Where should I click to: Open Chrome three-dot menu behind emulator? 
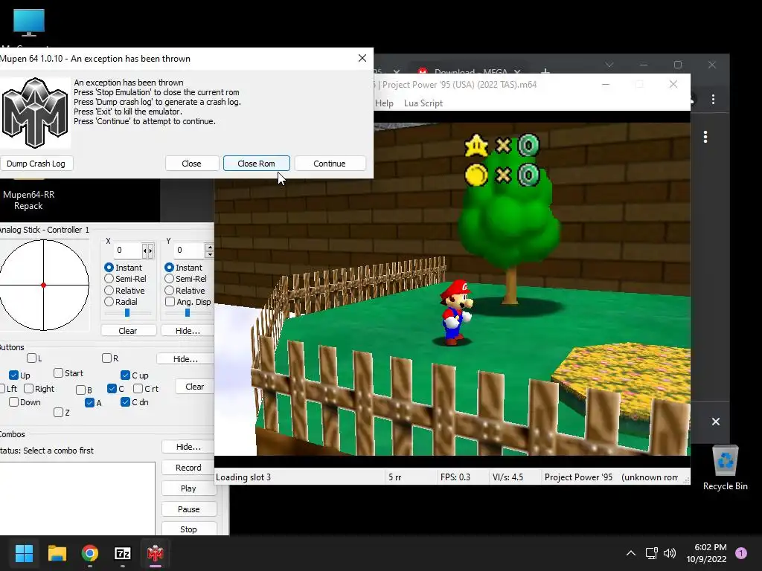pos(713,100)
